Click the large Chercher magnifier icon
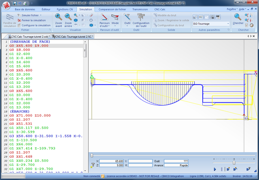 click(238, 17)
